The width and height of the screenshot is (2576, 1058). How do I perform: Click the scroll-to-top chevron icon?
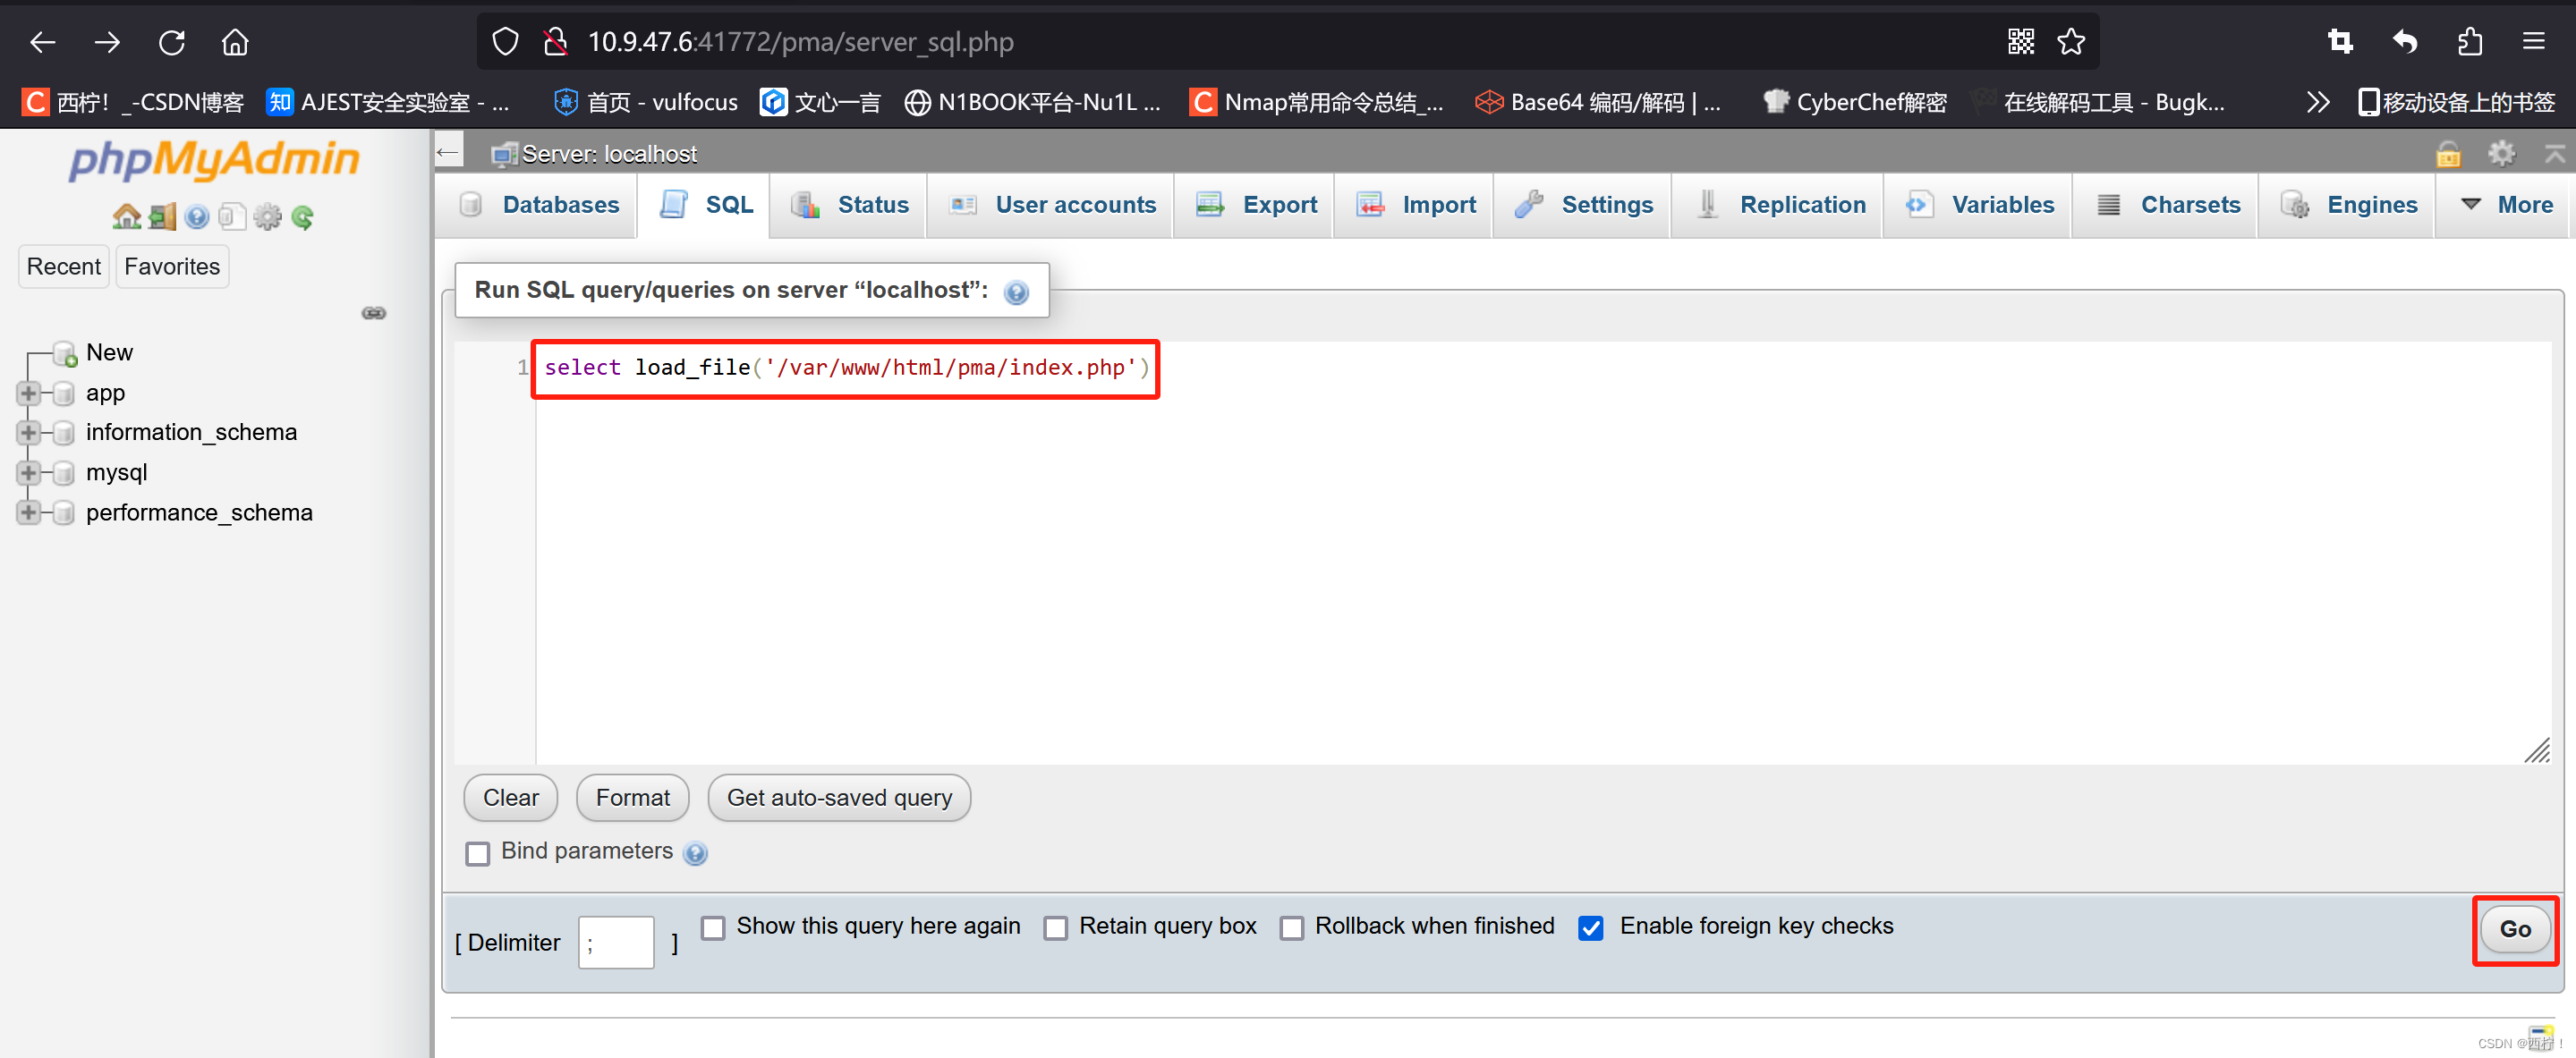click(2556, 153)
